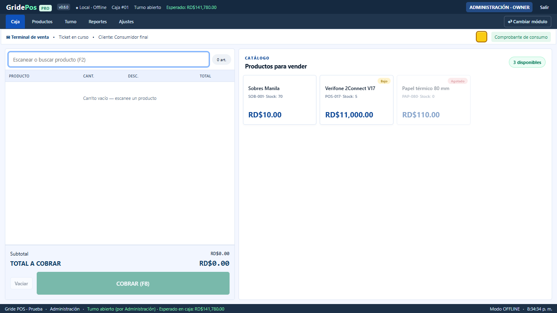Click the Cambiar módulo button
557x313 pixels.
(x=528, y=22)
